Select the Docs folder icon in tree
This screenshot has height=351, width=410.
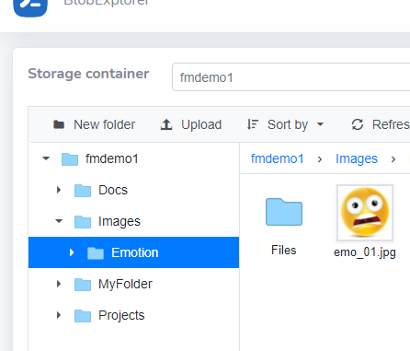[x=83, y=191]
